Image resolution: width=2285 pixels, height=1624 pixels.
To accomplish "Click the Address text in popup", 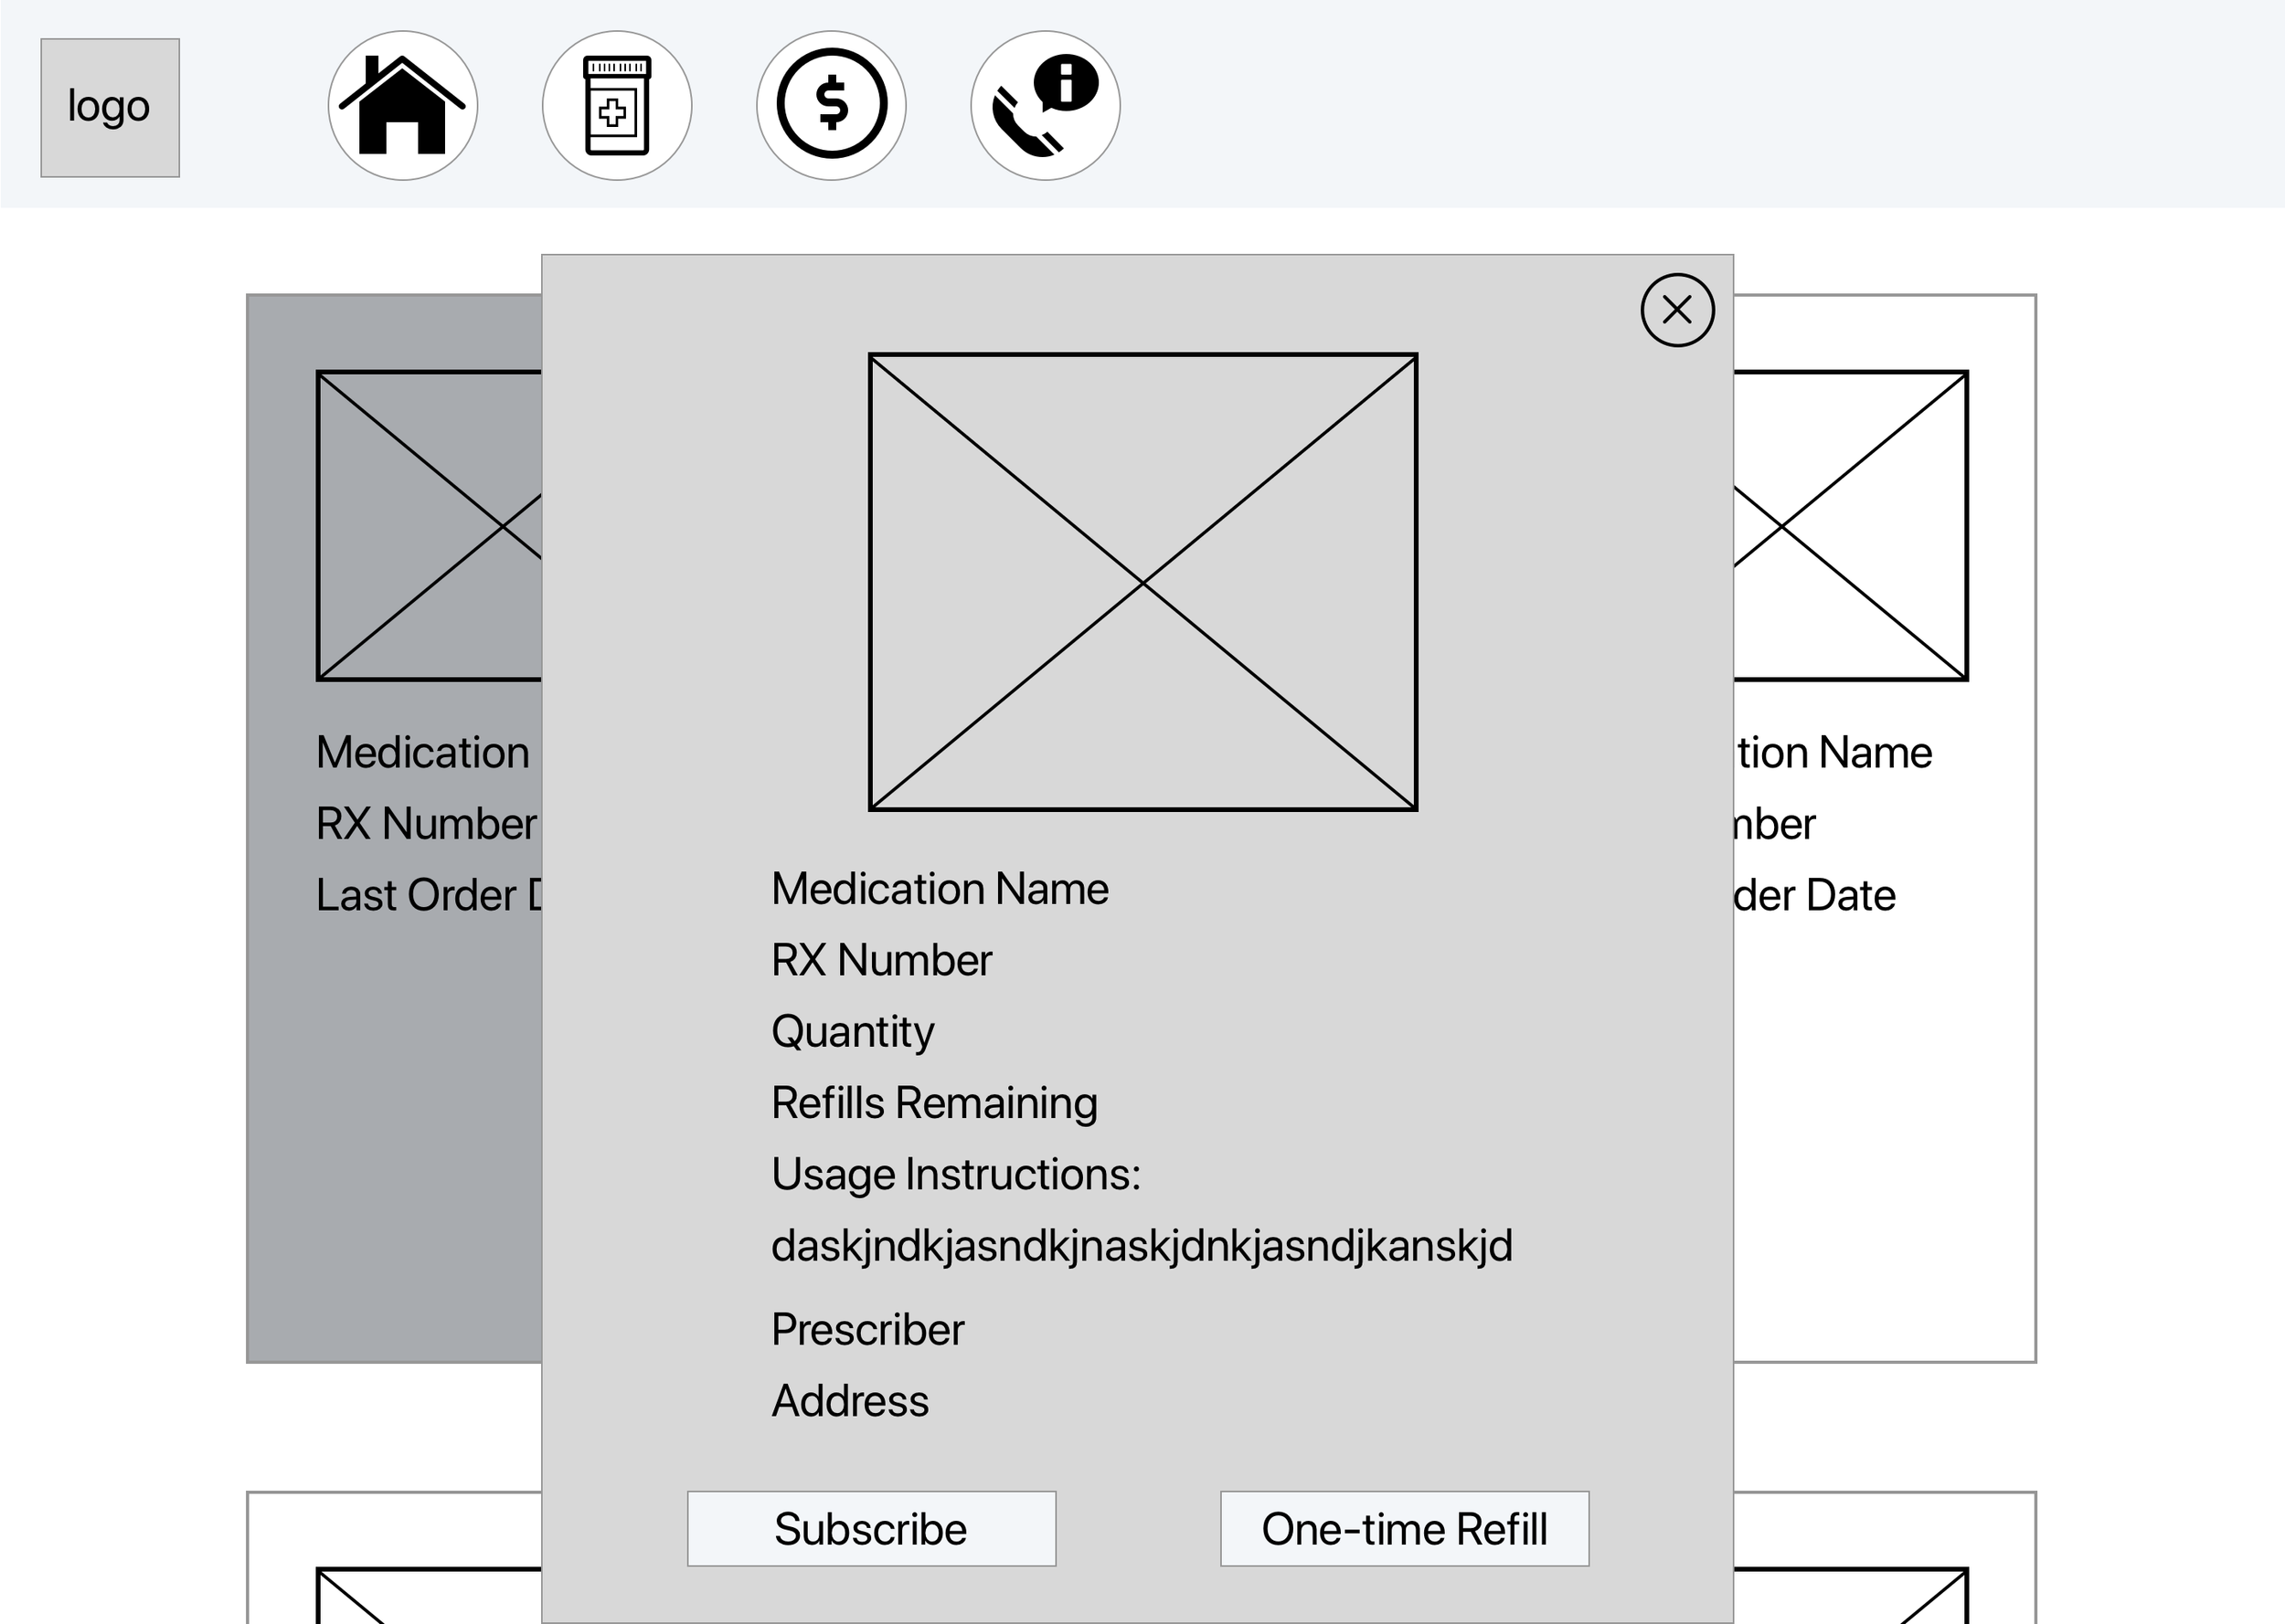I will pos(849,1401).
